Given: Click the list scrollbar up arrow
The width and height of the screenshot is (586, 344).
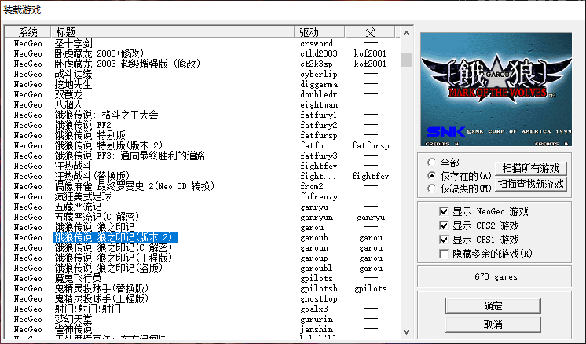Looking at the screenshot, I should tap(407, 33).
